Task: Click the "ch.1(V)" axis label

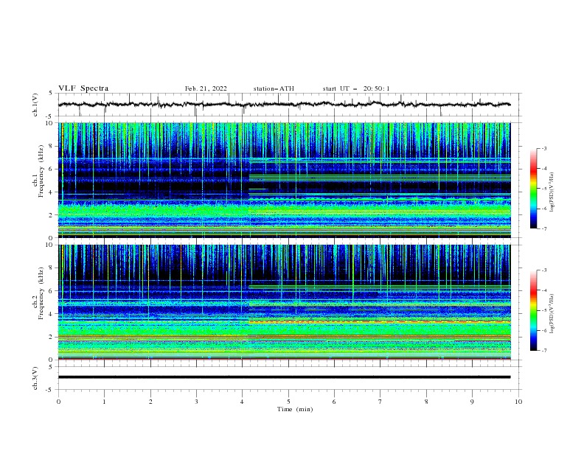Action: click(x=35, y=105)
